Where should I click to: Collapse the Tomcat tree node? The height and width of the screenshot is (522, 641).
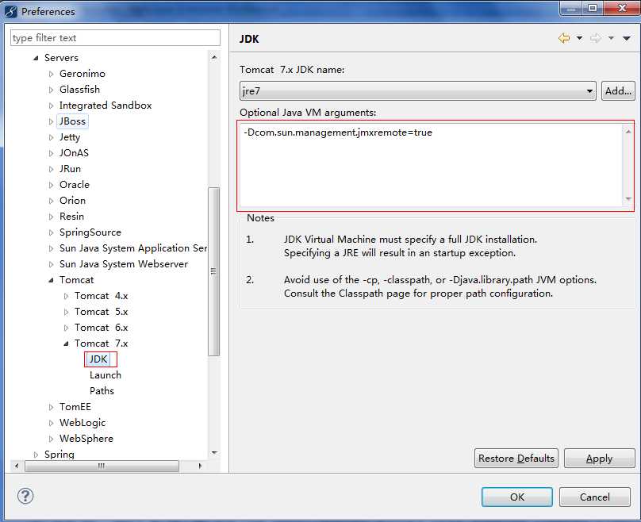coord(51,280)
